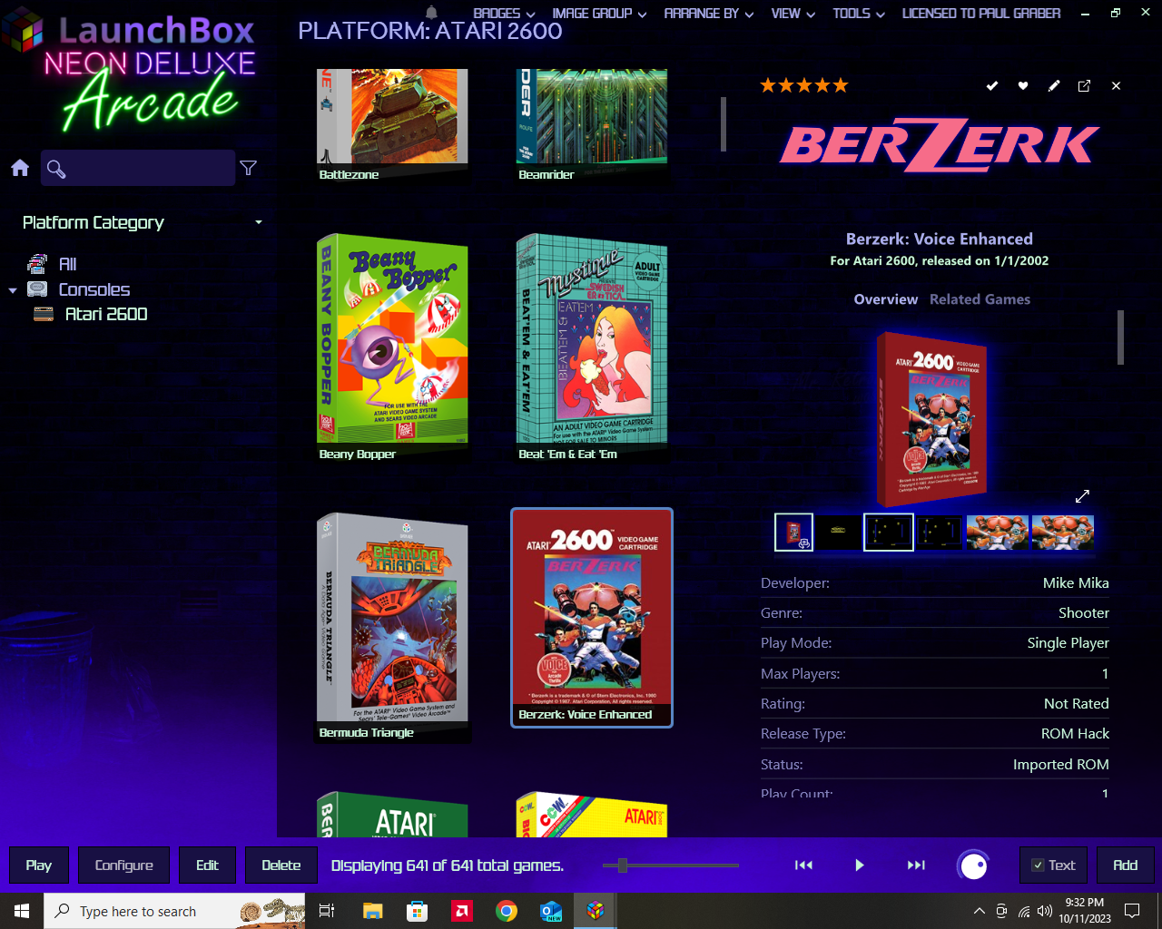Click Licensed to Paul Graber menu
Screen dimensions: 1162x929
[980, 14]
